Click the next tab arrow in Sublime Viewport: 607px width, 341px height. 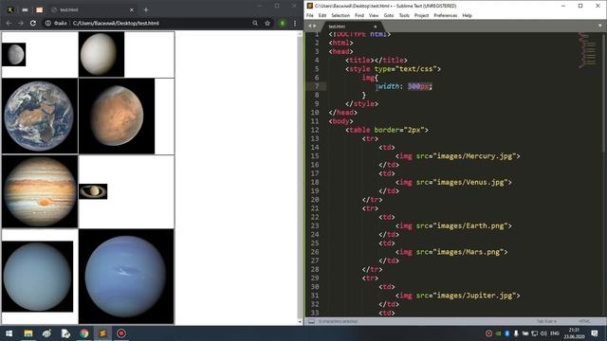(x=314, y=26)
